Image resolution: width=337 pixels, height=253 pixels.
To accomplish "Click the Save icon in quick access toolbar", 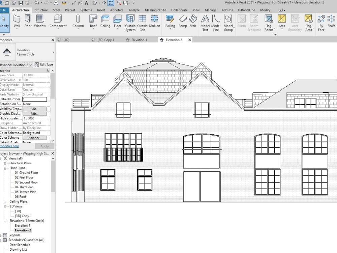I will [21, 3].
